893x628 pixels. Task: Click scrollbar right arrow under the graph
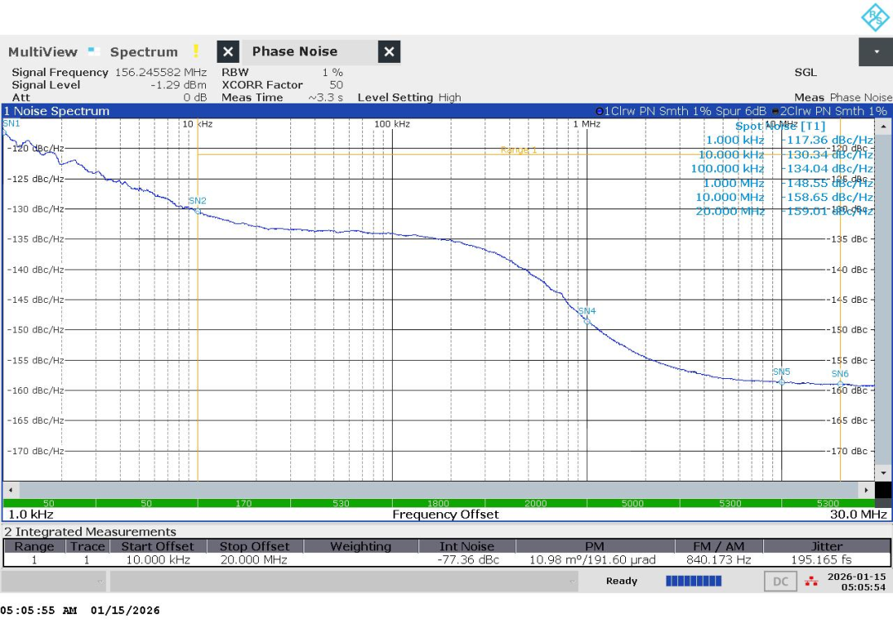click(867, 490)
